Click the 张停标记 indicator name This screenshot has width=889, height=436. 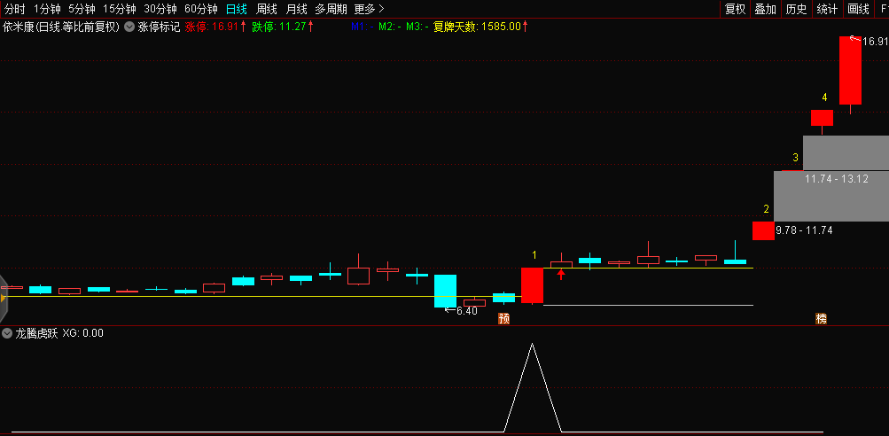pos(159,26)
